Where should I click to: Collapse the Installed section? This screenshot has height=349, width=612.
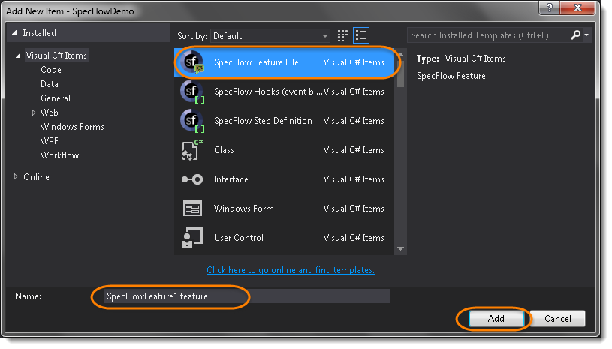pos(14,33)
